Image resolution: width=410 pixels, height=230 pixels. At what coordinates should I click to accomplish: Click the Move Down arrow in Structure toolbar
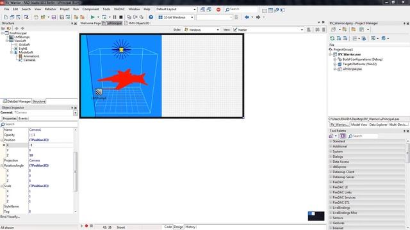pos(23,28)
